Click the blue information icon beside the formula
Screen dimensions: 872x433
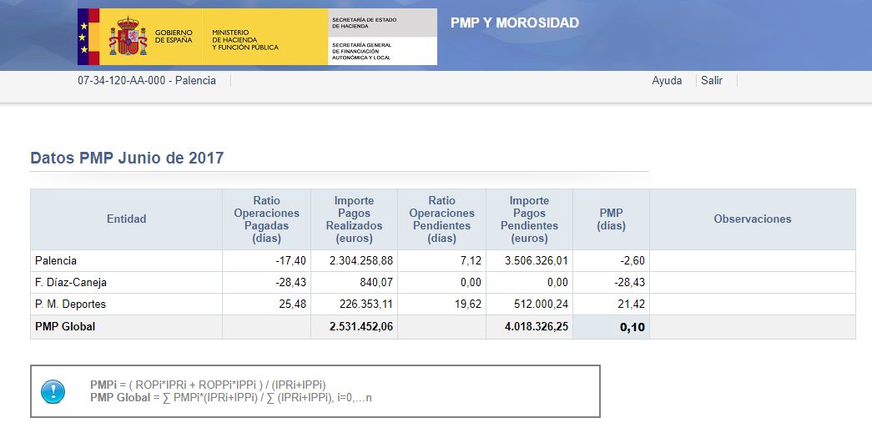pos(53,390)
